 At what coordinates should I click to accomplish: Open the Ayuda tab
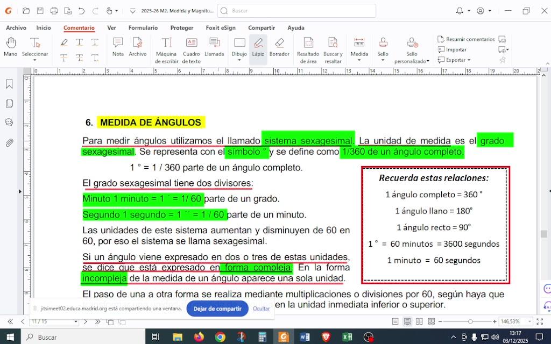click(x=296, y=28)
